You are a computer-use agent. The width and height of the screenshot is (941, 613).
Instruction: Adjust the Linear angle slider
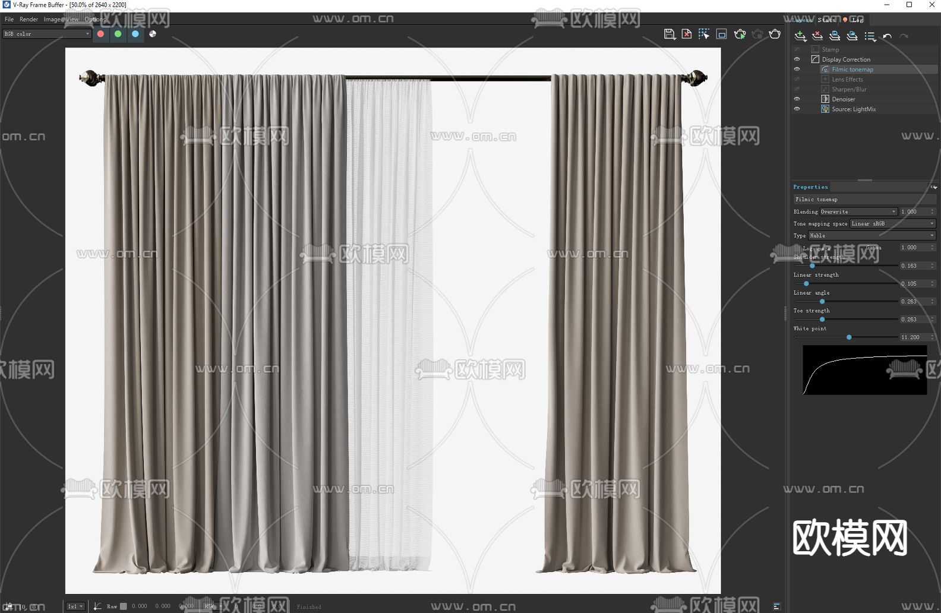click(822, 301)
